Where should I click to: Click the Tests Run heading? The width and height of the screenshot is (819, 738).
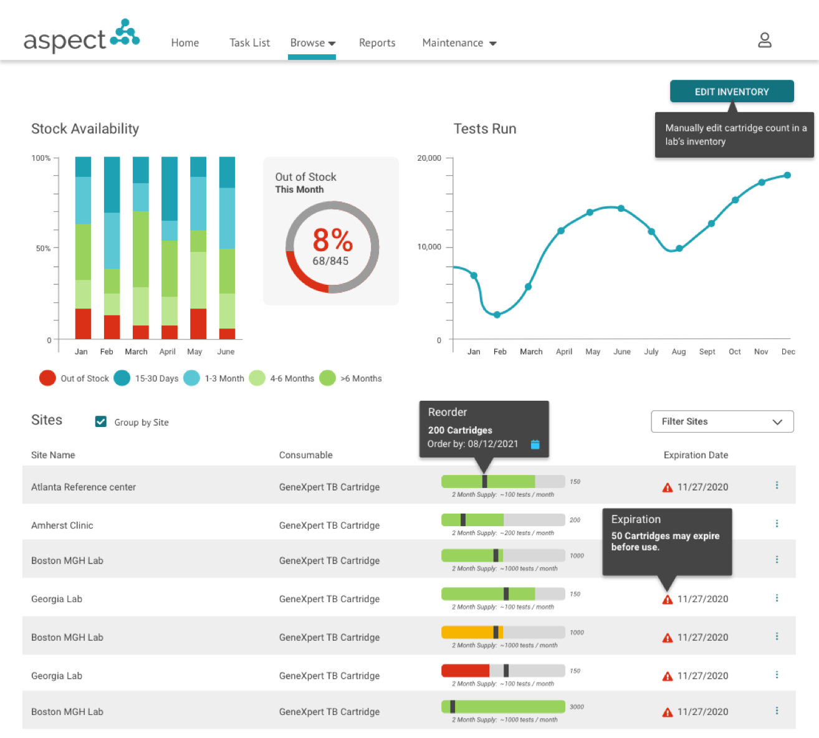click(485, 129)
